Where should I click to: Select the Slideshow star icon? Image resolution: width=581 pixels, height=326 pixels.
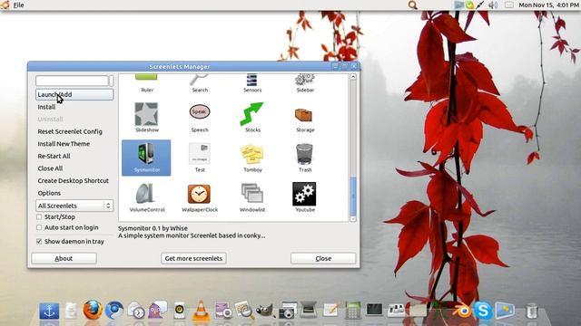tap(147, 115)
